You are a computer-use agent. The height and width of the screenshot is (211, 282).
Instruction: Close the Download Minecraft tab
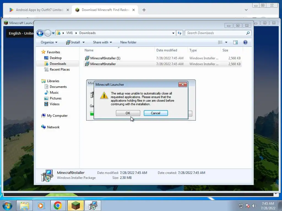(134, 10)
